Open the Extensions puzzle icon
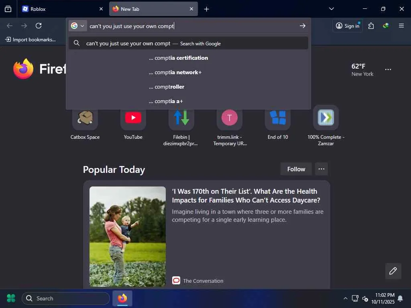This screenshot has width=411, height=308. [371, 26]
